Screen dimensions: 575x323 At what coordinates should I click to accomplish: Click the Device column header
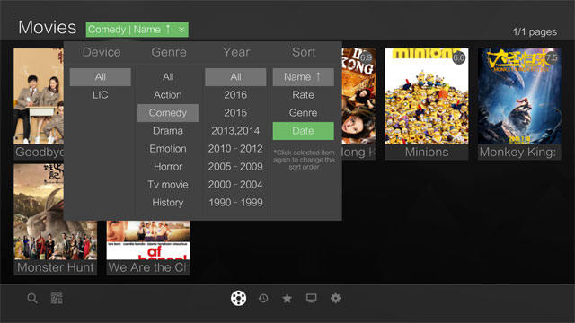(x=102, y=52)
